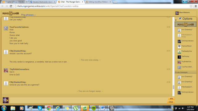Viewport: 198px width, 111px height.
Task: Open Spotify from the taskbar
Action: click(94, 108)
